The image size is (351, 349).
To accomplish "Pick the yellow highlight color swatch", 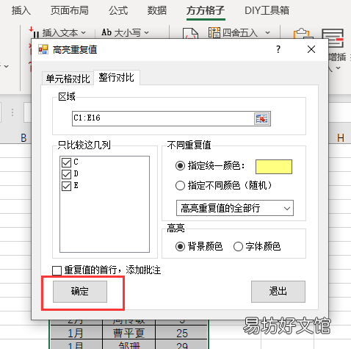I will click(x=274, y=167).
